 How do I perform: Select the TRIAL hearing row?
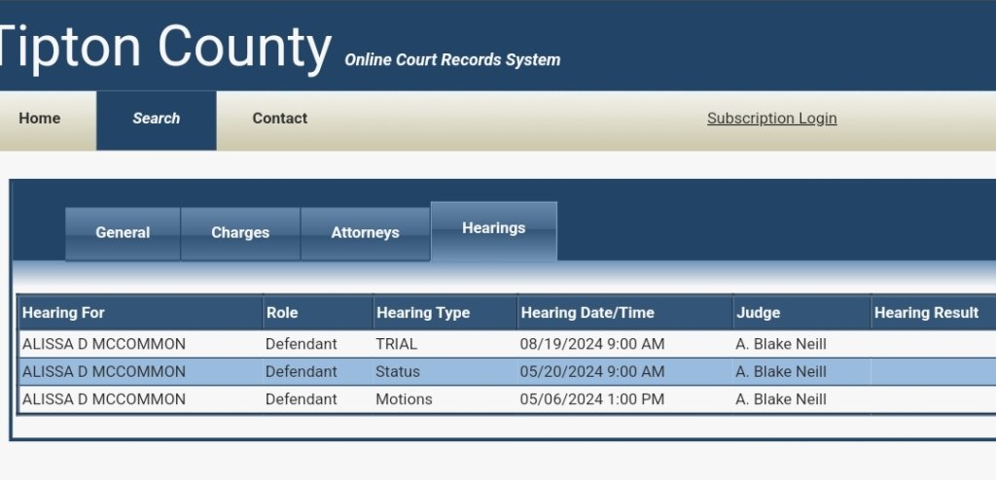pos(397,344)
